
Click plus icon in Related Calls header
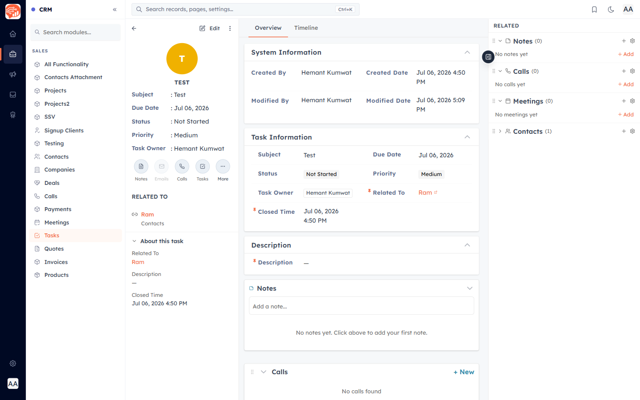(624, 71)
